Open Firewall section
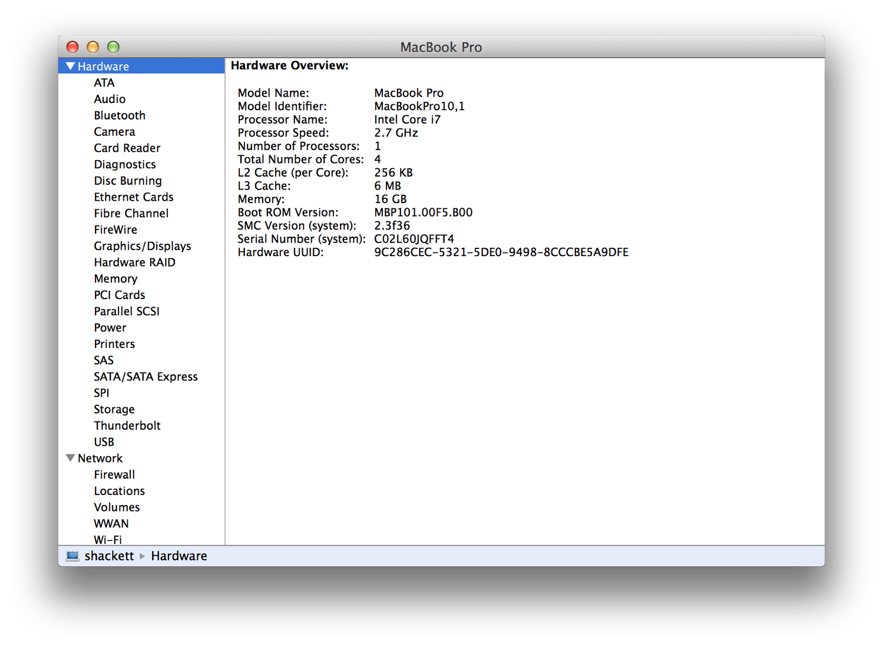 point(114,475)
